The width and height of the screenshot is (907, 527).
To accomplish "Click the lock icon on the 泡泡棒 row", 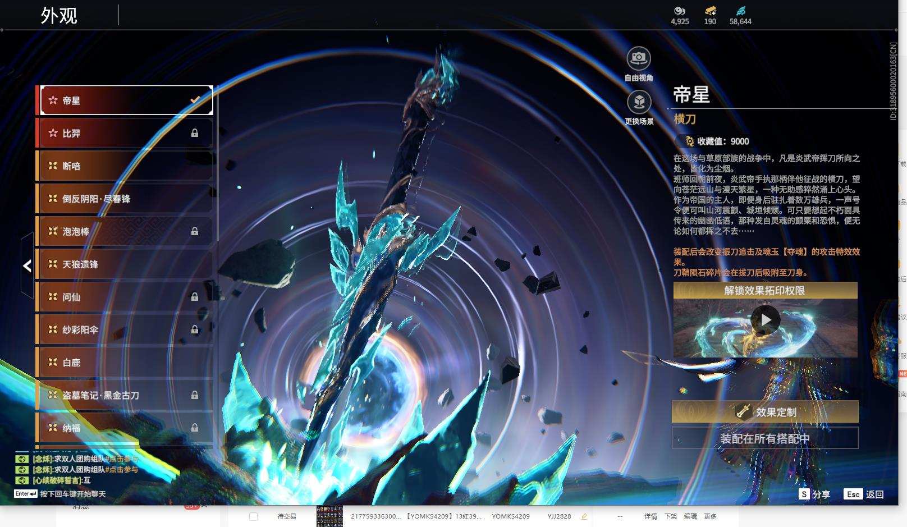I will coord(195,231).
